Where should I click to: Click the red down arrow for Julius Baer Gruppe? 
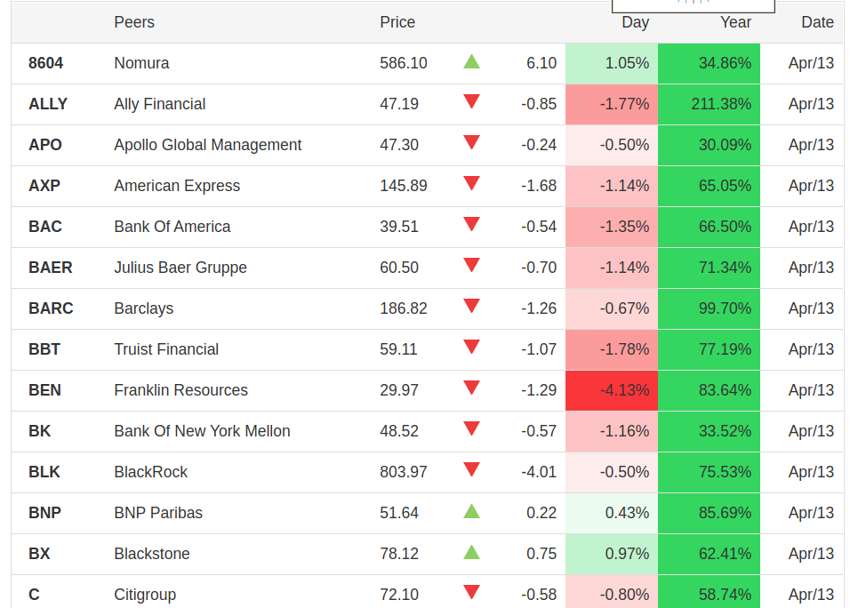pos(471,265)
